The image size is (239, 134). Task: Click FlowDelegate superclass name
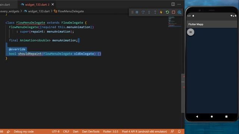coord(72,23)
